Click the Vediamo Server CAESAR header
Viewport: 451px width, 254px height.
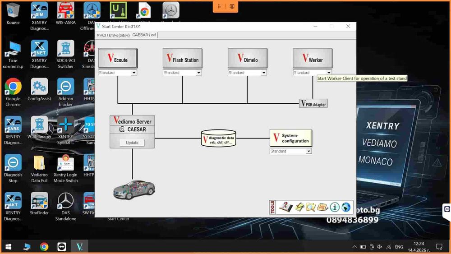coord(132,125)
